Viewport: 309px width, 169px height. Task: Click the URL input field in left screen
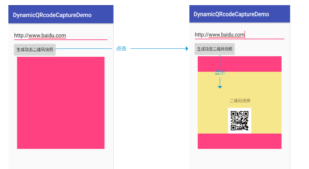pos(61,35)
